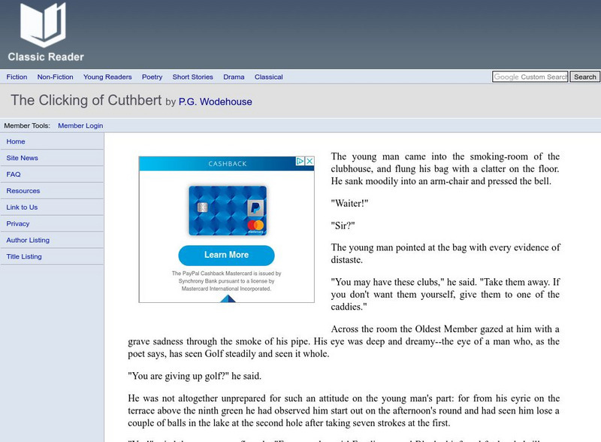Viewport: 601px width, 442px height.
Task: Click the Classic Reader site name
Action: pos(46,57)
